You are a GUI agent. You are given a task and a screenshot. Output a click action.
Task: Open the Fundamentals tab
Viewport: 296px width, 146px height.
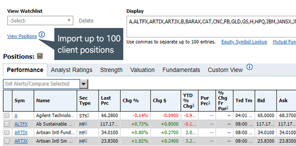[181, 70]
